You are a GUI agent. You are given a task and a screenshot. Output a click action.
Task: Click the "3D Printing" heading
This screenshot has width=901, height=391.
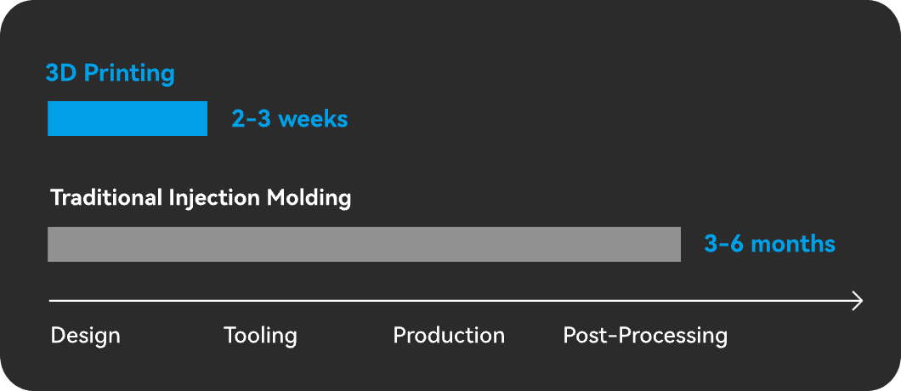110,74
